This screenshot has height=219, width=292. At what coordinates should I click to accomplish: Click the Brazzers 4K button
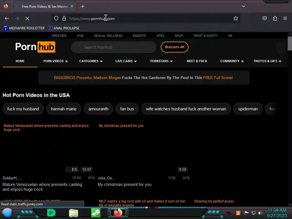click(175, 47)
